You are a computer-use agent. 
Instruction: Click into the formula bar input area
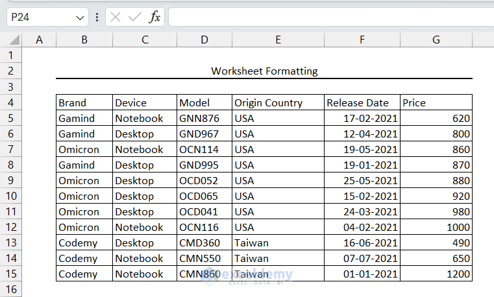point(331,17)
